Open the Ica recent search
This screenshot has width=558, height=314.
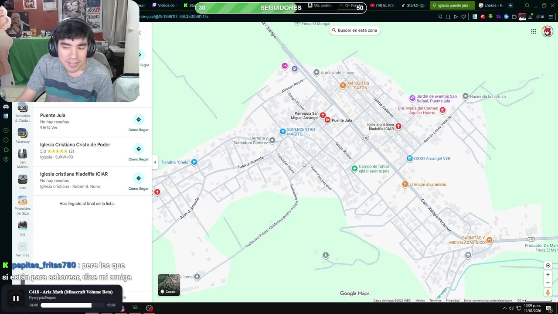23,228
